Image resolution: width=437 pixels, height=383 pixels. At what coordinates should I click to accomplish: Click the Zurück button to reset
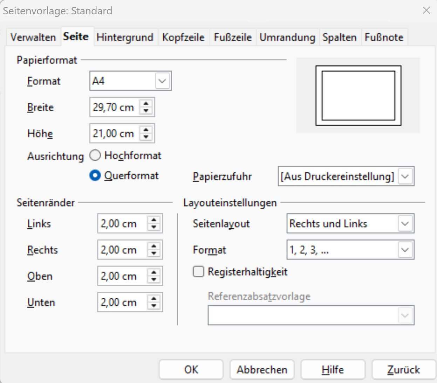[403, 369]
